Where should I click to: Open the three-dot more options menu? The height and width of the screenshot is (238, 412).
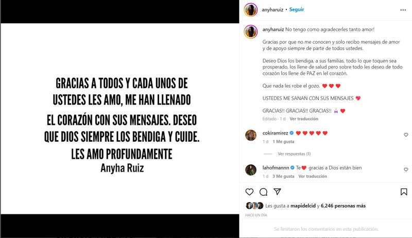[403, 10]
